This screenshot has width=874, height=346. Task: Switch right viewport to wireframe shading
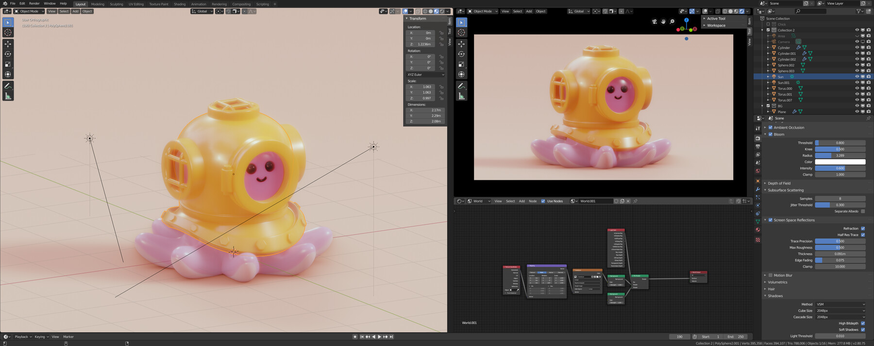724,11
